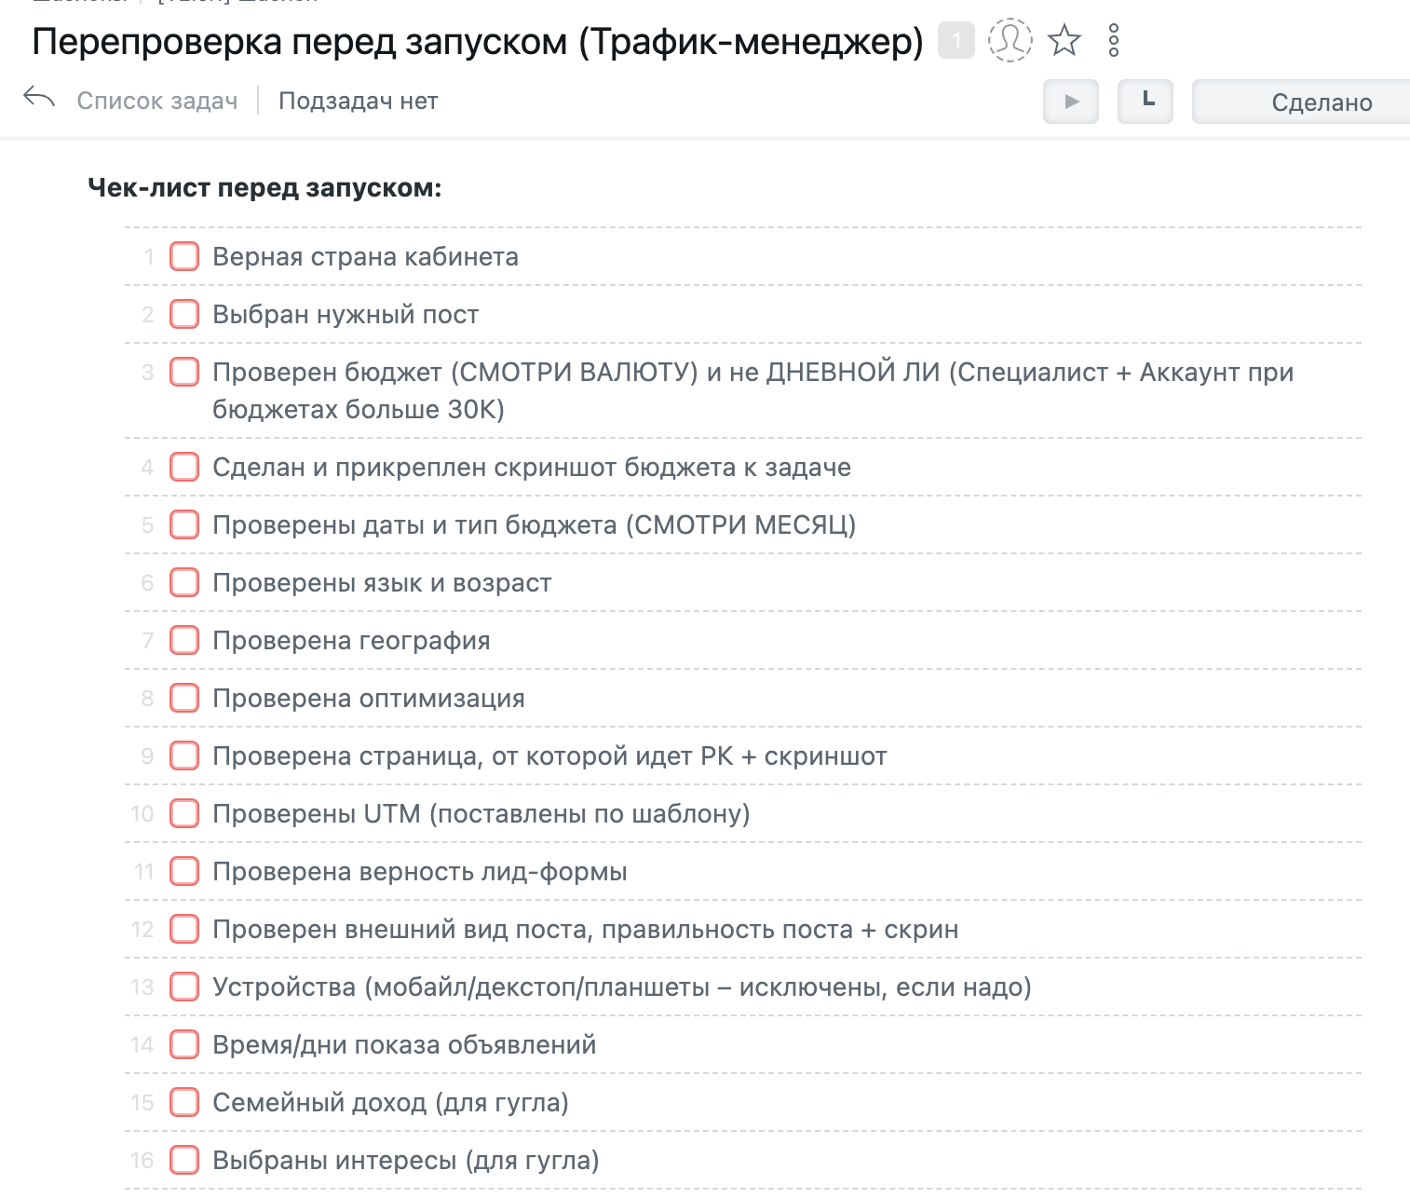This screenshot has width=1410, height=1198.
Task: Open Список задач link
Action: pos(156,101)
